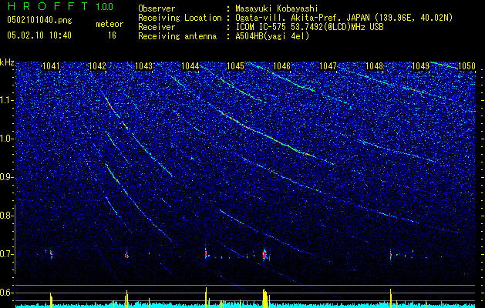
Task: Click the red meteor echo burst near 1046
Action: point(264,255)
